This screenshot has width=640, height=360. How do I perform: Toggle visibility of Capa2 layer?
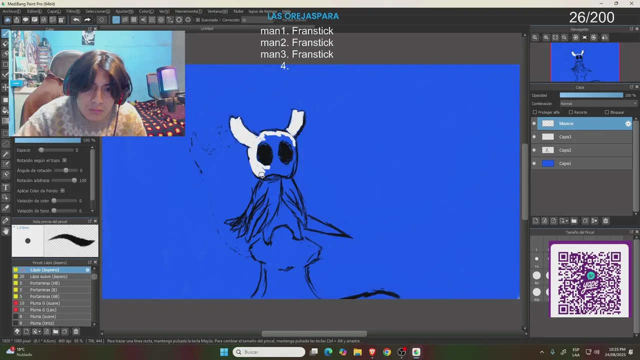[534, 150]
